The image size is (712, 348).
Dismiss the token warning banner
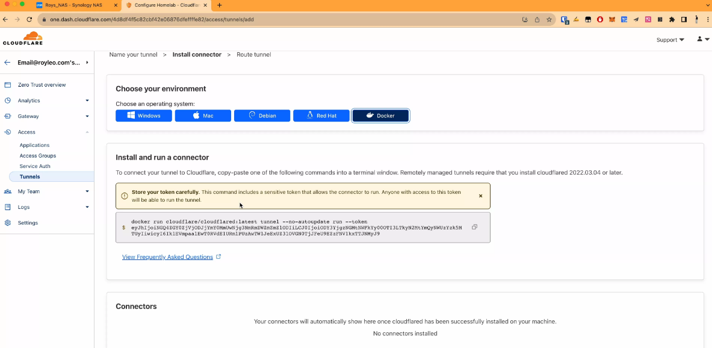pos(480,196)
